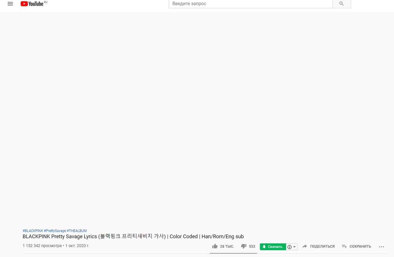The height and width of the screenshot is (257, 394).
Task: Click the magnifier search button
Action: [341, 4]
